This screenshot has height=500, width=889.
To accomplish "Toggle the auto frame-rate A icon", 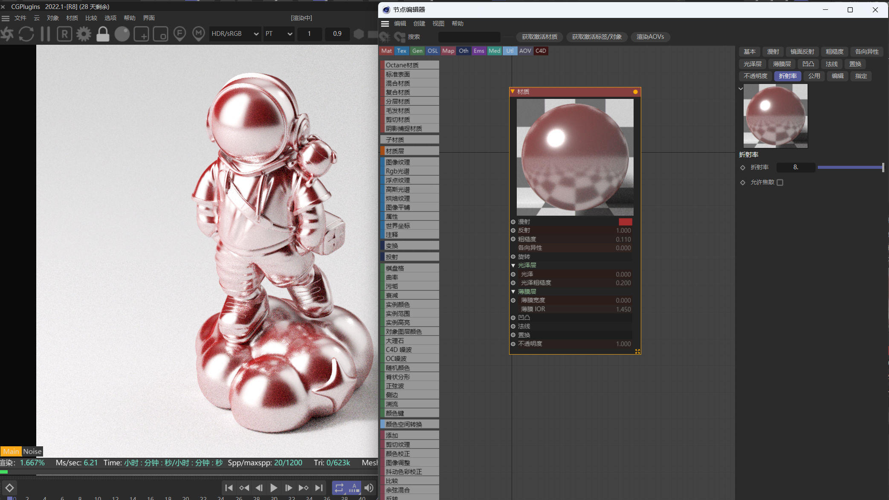I will [354, 488].
